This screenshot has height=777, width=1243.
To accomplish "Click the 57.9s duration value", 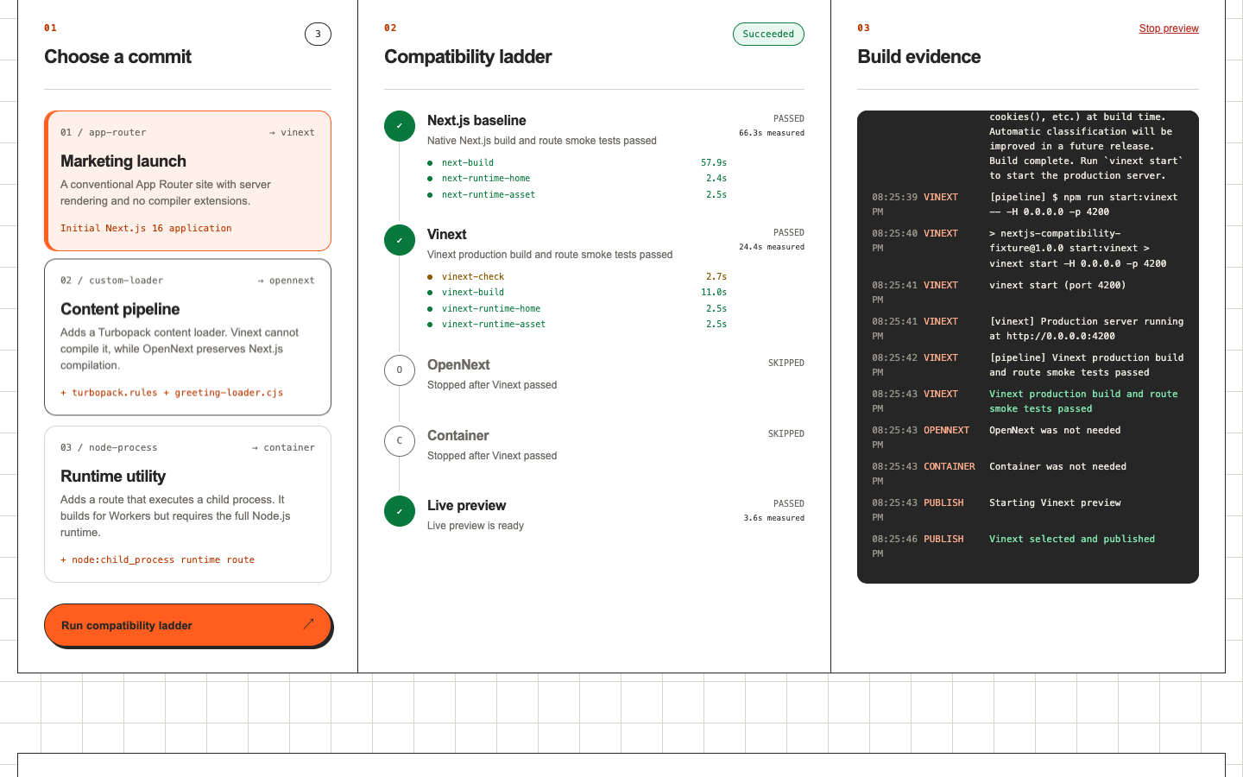I will (x=714, y=162).
